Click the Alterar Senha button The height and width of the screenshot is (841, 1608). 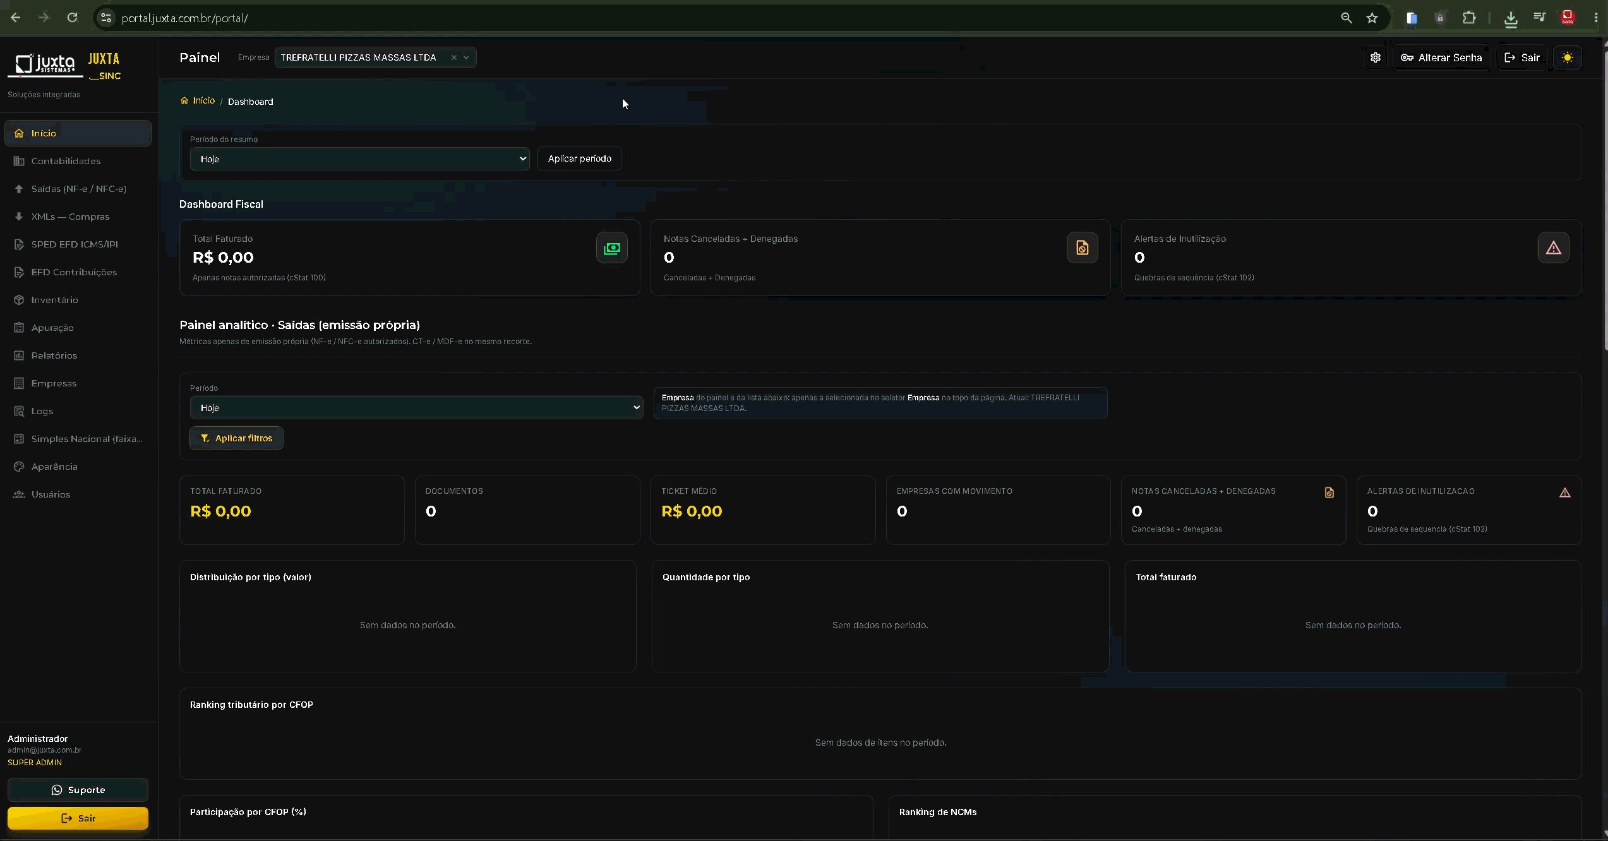point(1441,57)
